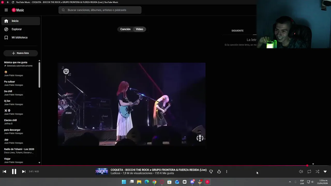Screen dimensions: 331x186
Task: Toggle repeat mode
Action: [x=309, y=172]
